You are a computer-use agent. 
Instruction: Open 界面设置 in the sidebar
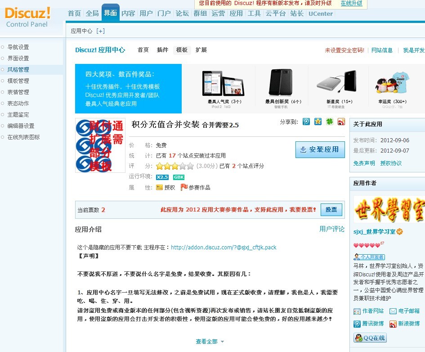[18, 59]
